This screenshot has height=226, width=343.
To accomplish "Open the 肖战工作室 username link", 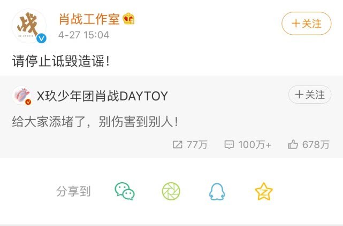I will [89, 19].
